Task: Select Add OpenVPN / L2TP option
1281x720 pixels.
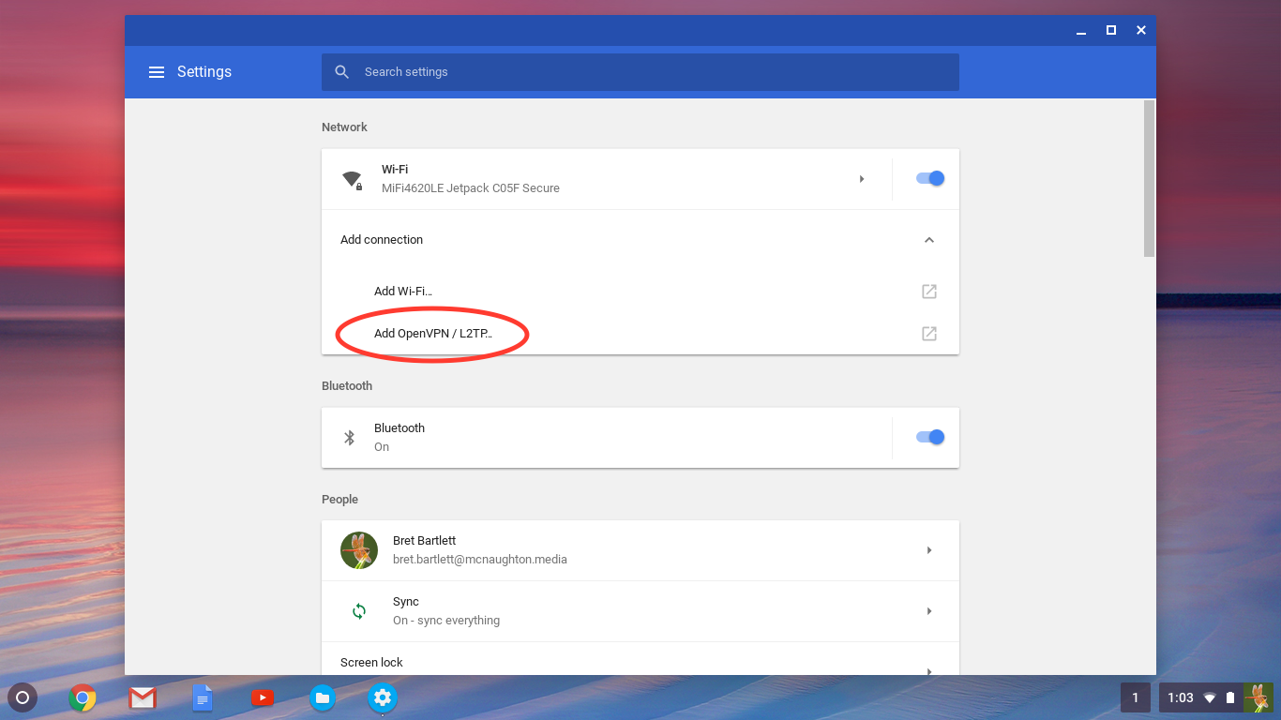Action: tap(433, 334)
